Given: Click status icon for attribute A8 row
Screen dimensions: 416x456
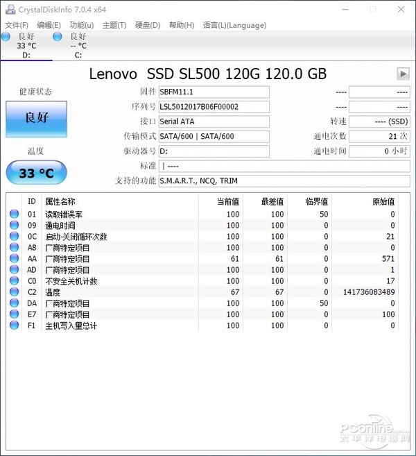Looking at the screenshot, I should click(x=15, y=248).
